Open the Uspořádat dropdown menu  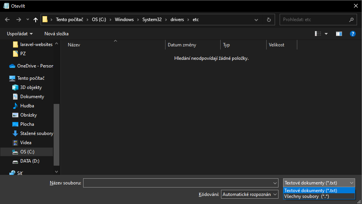click(20, 34)
